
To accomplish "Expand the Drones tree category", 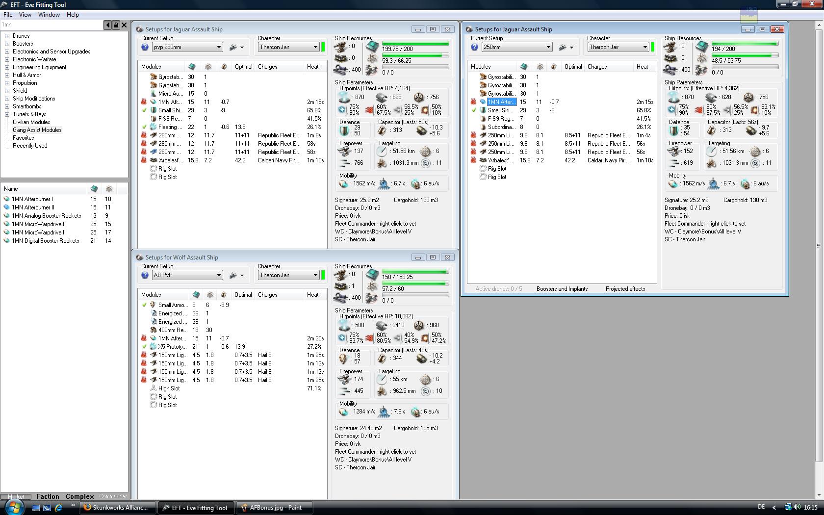I will pos(7,36).
